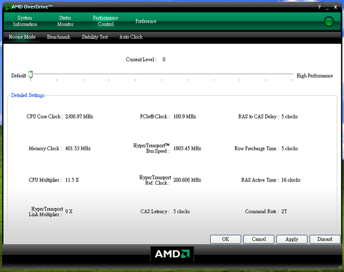Click the 'High Performance' slider label

[314, 75]
